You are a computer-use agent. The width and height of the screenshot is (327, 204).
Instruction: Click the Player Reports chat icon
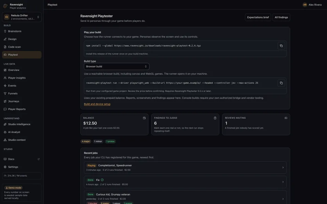tap(5, 109)
